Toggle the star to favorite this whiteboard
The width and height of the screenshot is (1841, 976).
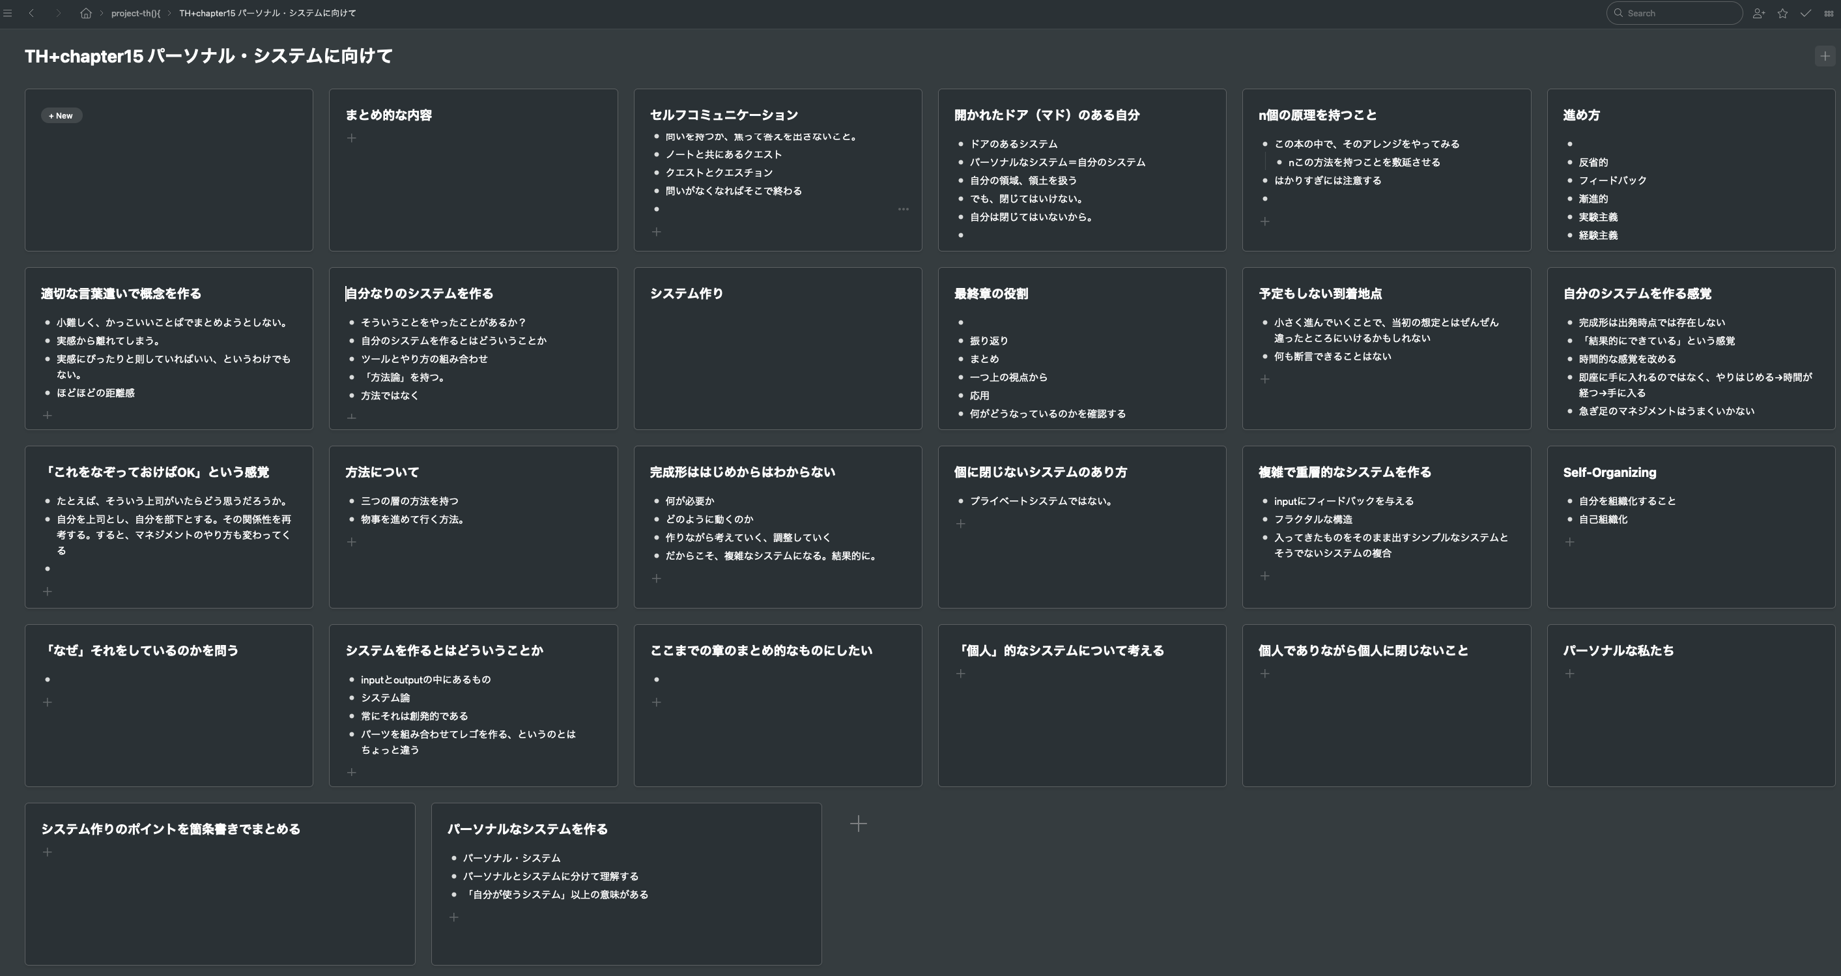point(1782,13)
